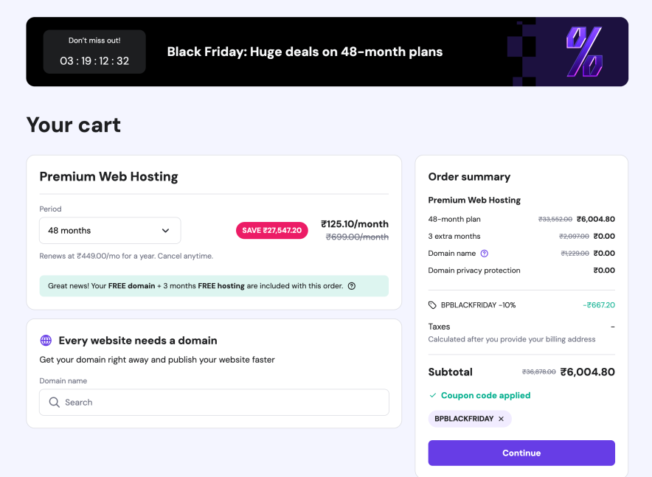Click the percent icon in the Black Friday banner
This screenshot has width=652, height=477.
click(x=583, y=52)
